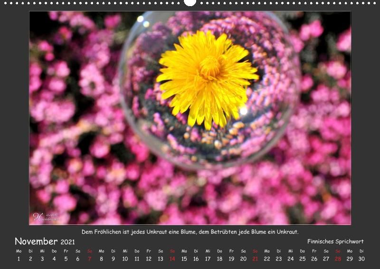380x269 pixels.
Task: Click day 12 in the calendar
Action: click(149, 259)
